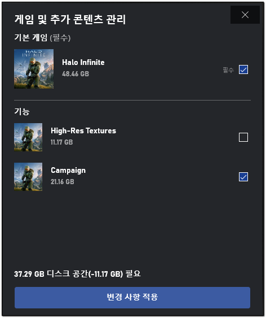Click the 48.46 GB size text

pos(76,74)
